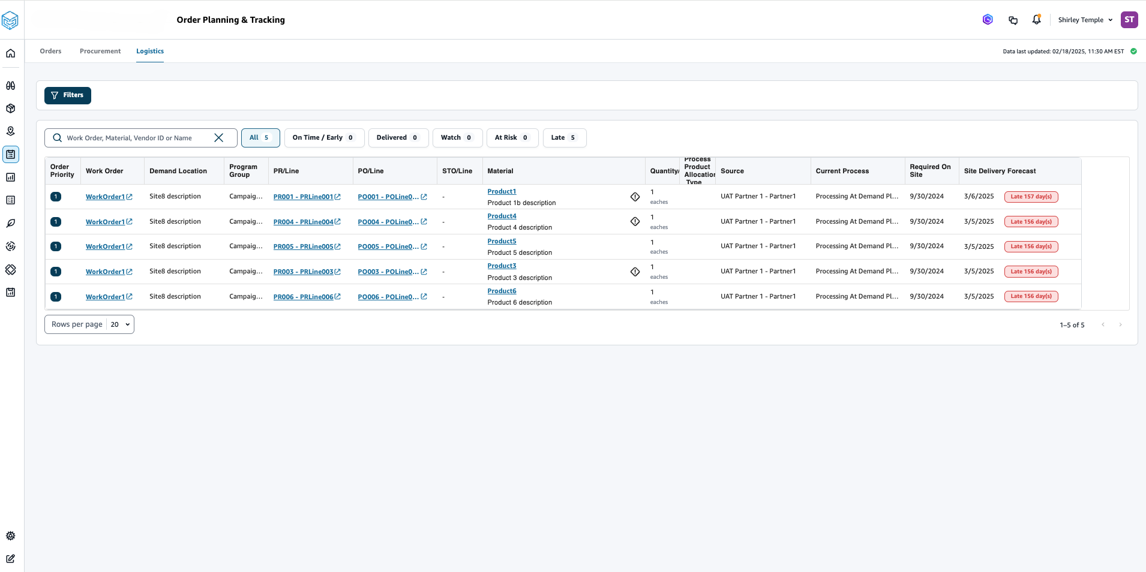This screenshot has width=1146, height=572.
Task: Toggle the At Risk status filter
Action: [512, 138]
